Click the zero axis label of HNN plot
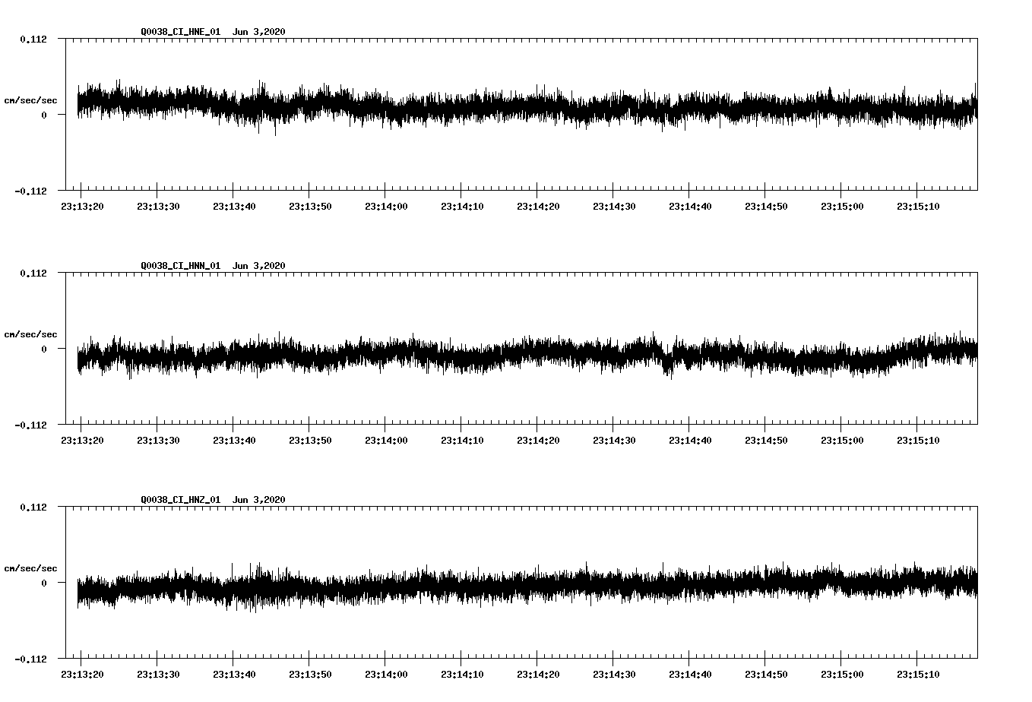This screenshot has width=1032, height=702. coord(44,349)
